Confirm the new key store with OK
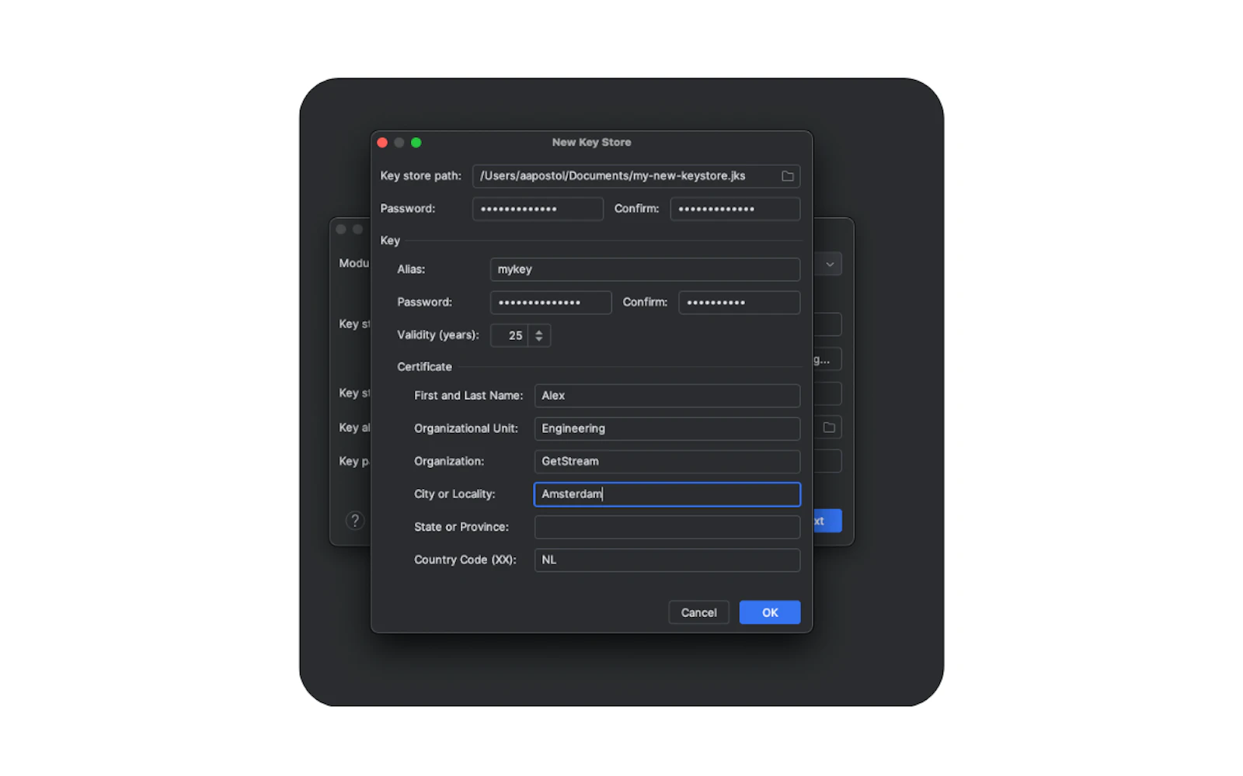This screenshot has height=776, width=1243. tap(769, 612)
